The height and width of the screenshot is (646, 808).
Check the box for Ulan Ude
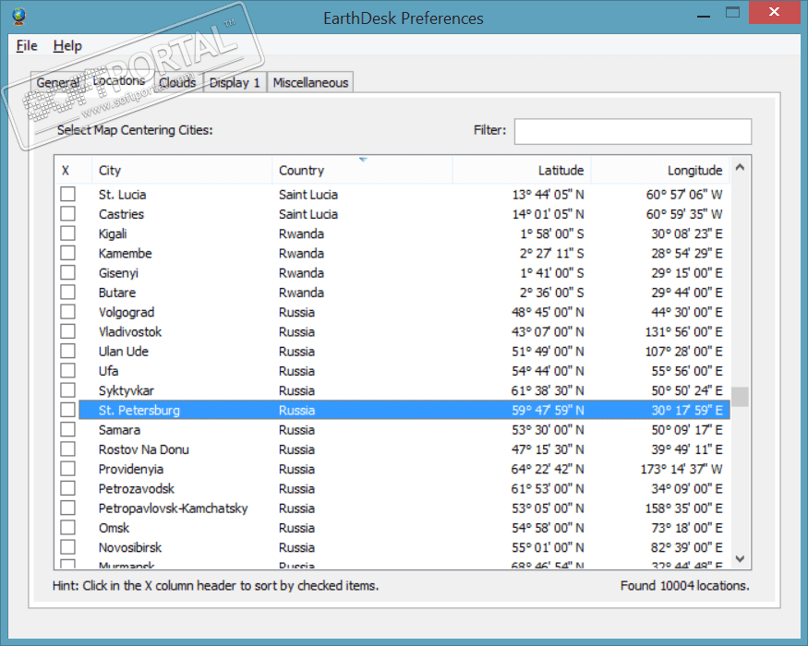point(67,351)
